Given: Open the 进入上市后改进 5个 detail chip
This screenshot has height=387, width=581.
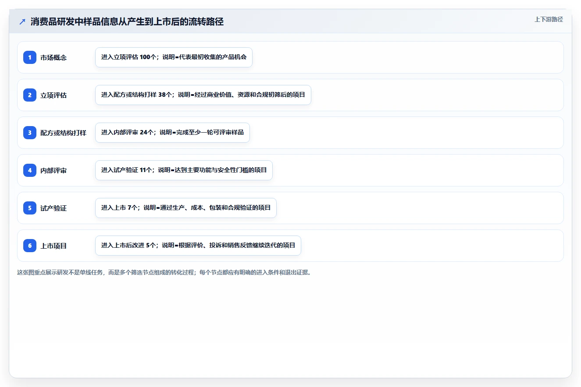Looking at the screenshot, I should coord(198,246).
